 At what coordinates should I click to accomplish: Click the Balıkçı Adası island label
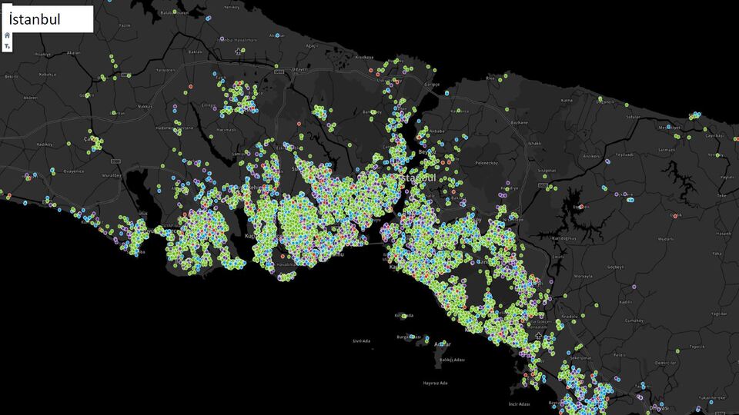pyautogui.click(x=452, y=360)
